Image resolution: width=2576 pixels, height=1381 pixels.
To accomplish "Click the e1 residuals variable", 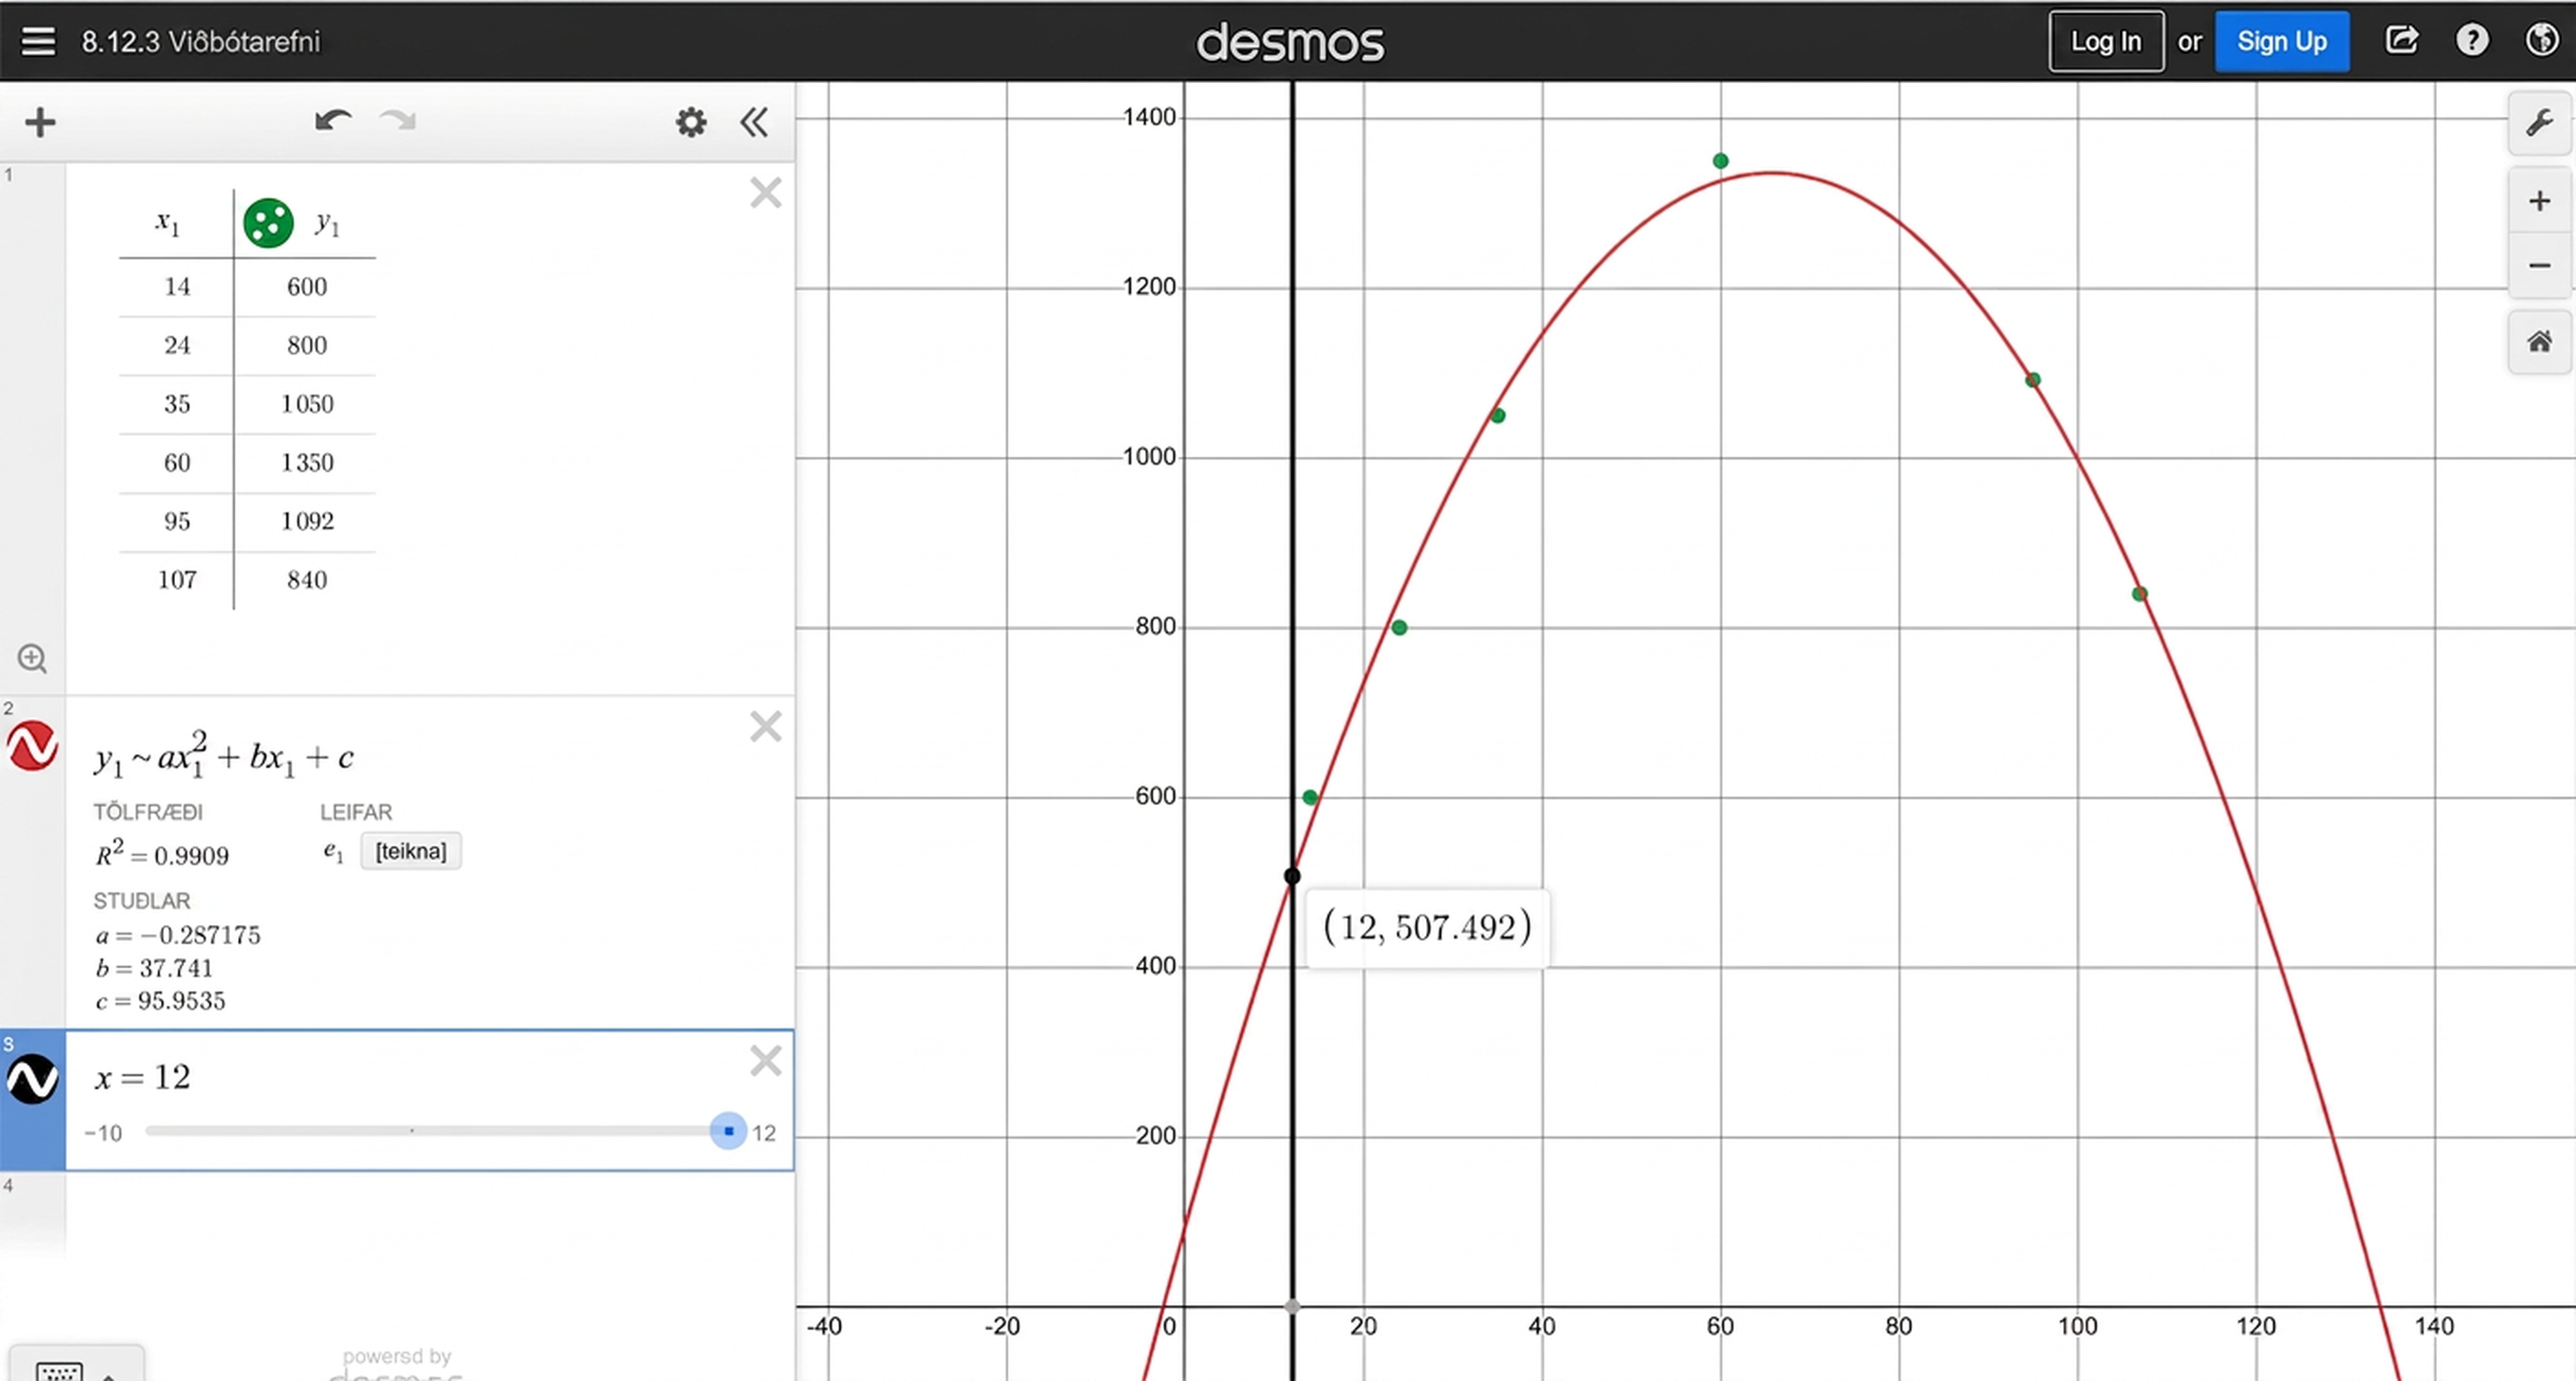I will (333, 852).
